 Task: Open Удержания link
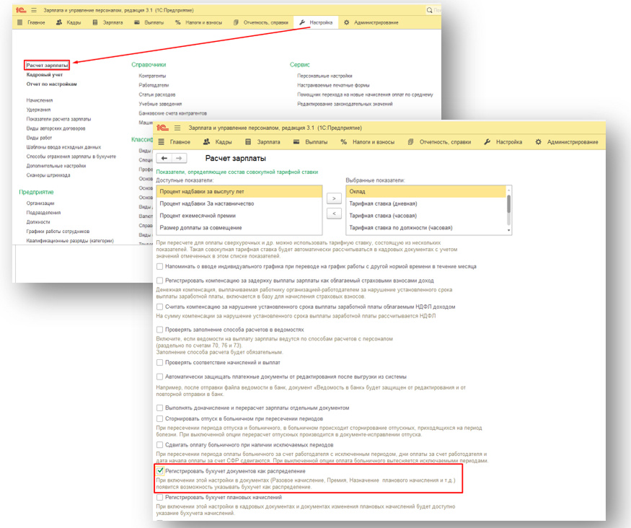click(39, 110)
